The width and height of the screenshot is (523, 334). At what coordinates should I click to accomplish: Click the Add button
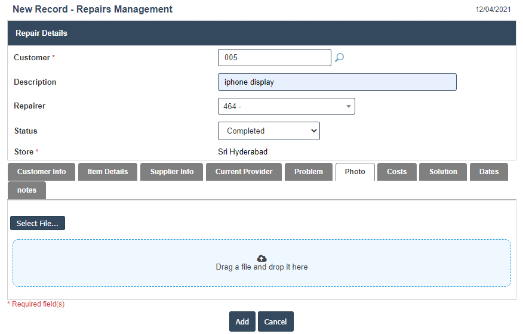click(x=242, y=321)
